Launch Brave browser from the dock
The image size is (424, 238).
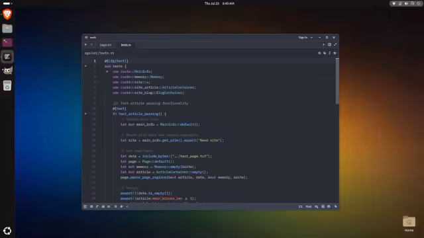[x=7, y=15]
